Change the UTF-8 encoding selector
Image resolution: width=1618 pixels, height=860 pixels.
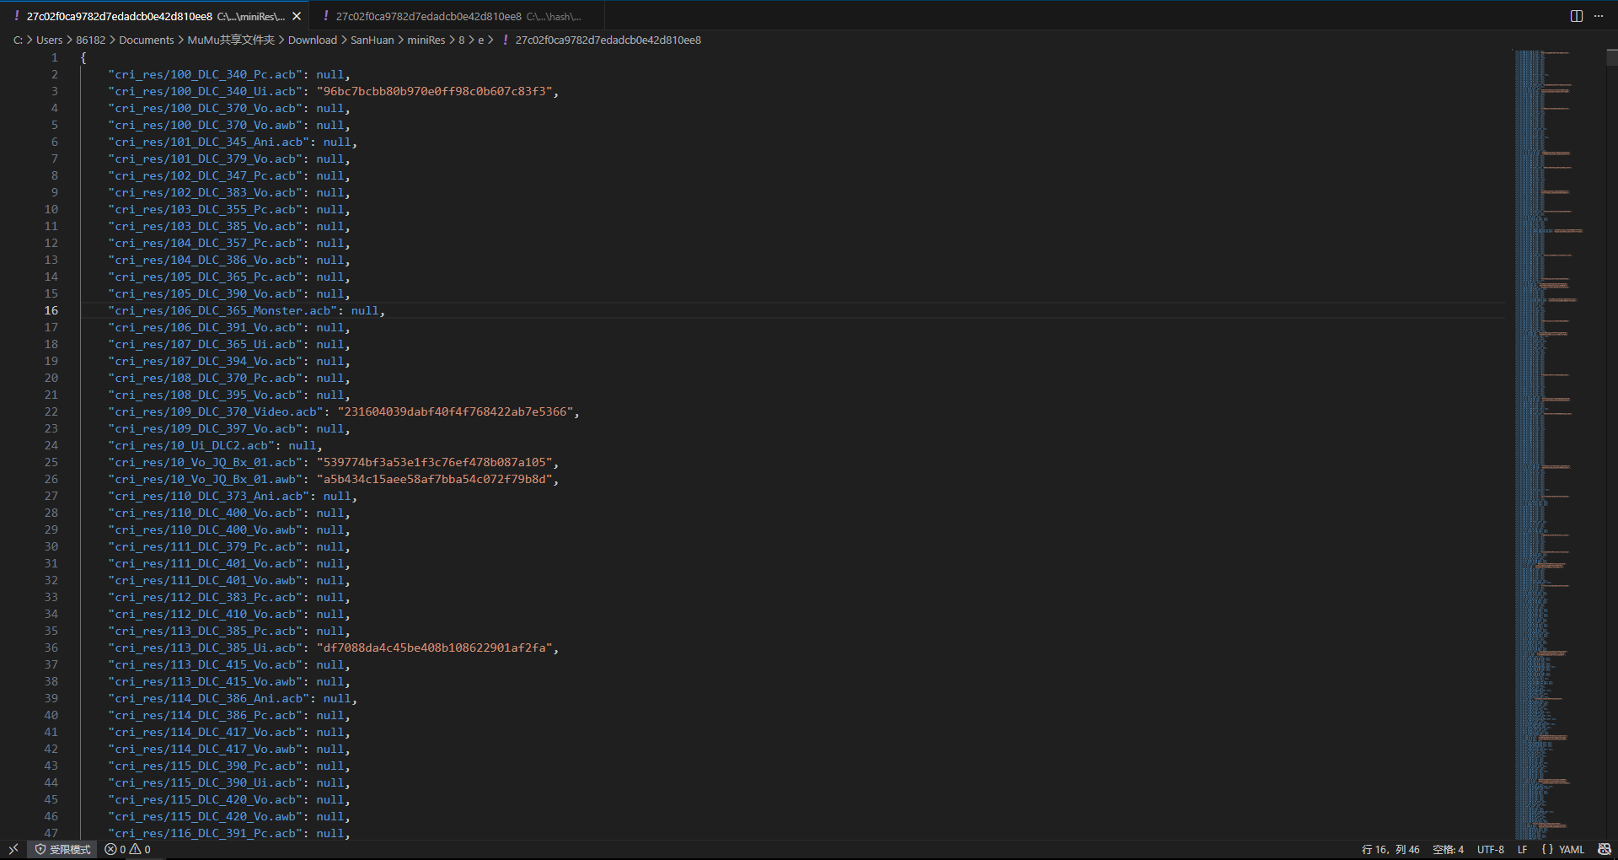click(1490, 849)
